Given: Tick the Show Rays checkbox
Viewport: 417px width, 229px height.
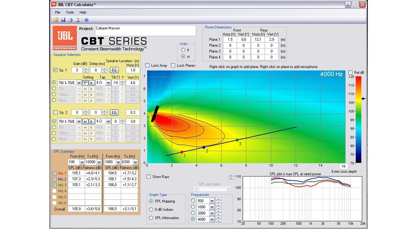Looking at the screenshot, I should 149,177.
